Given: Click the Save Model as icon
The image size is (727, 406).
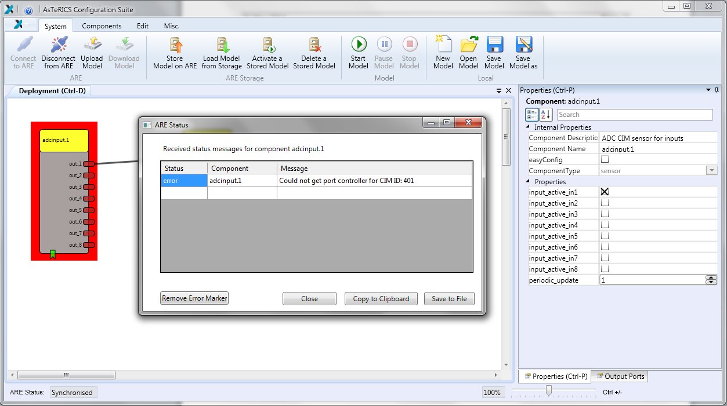Looking at the screenshot, I should (x=523, y=45).
